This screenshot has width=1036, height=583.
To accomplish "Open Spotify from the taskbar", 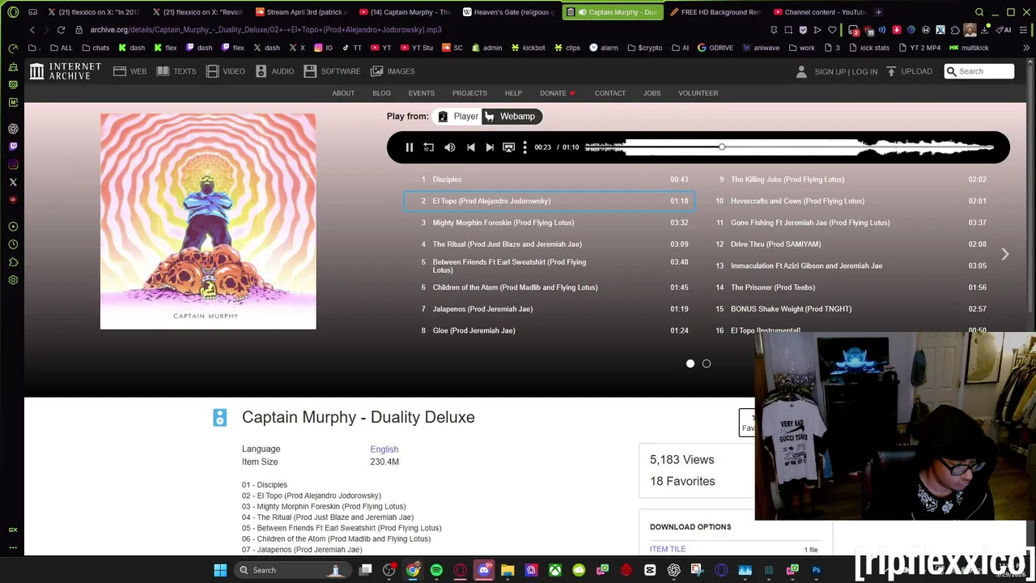I will 436,570.
